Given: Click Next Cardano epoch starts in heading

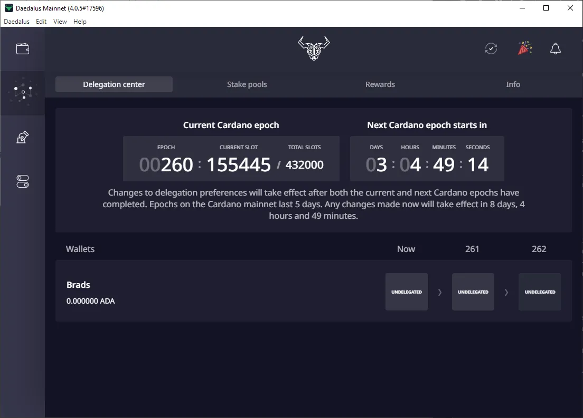Looking at the screenshot, I should click(427, 125).
